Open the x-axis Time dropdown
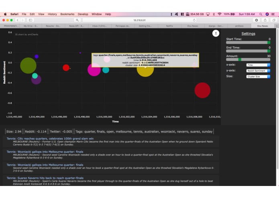 258,65
